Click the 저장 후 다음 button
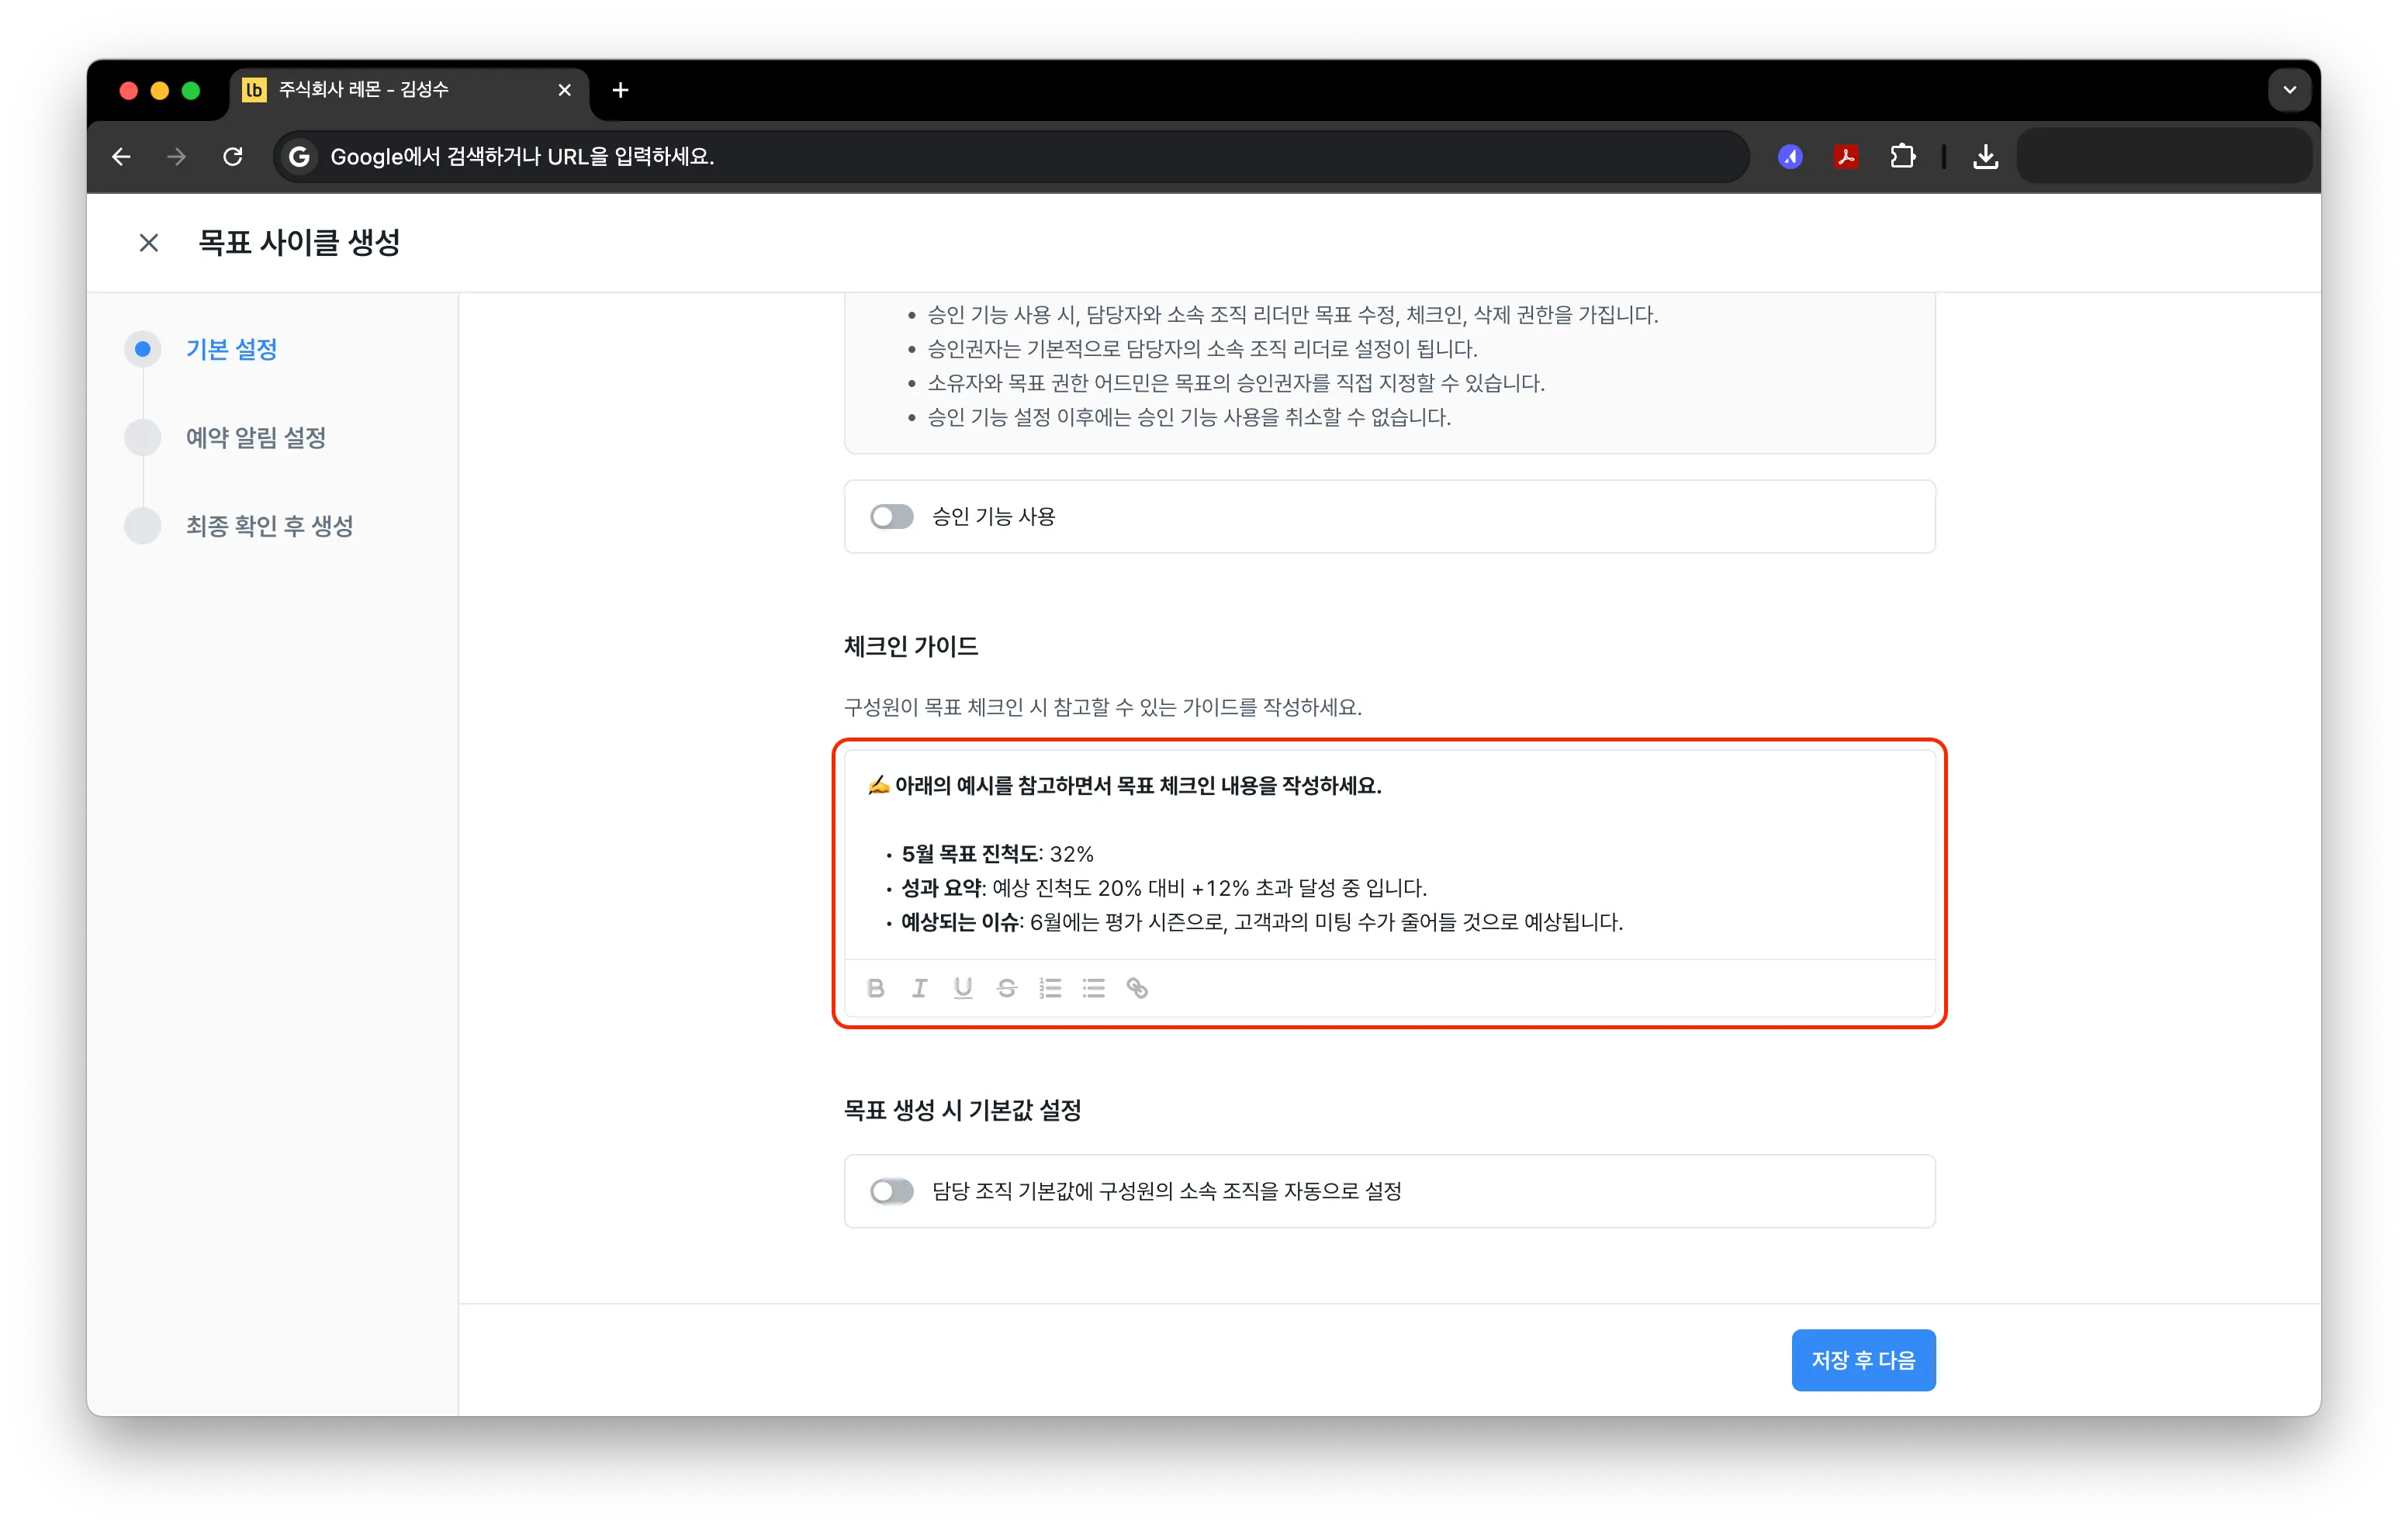The height and width of the screenshot is (1531, 2408). (x=1863, y=1360)
